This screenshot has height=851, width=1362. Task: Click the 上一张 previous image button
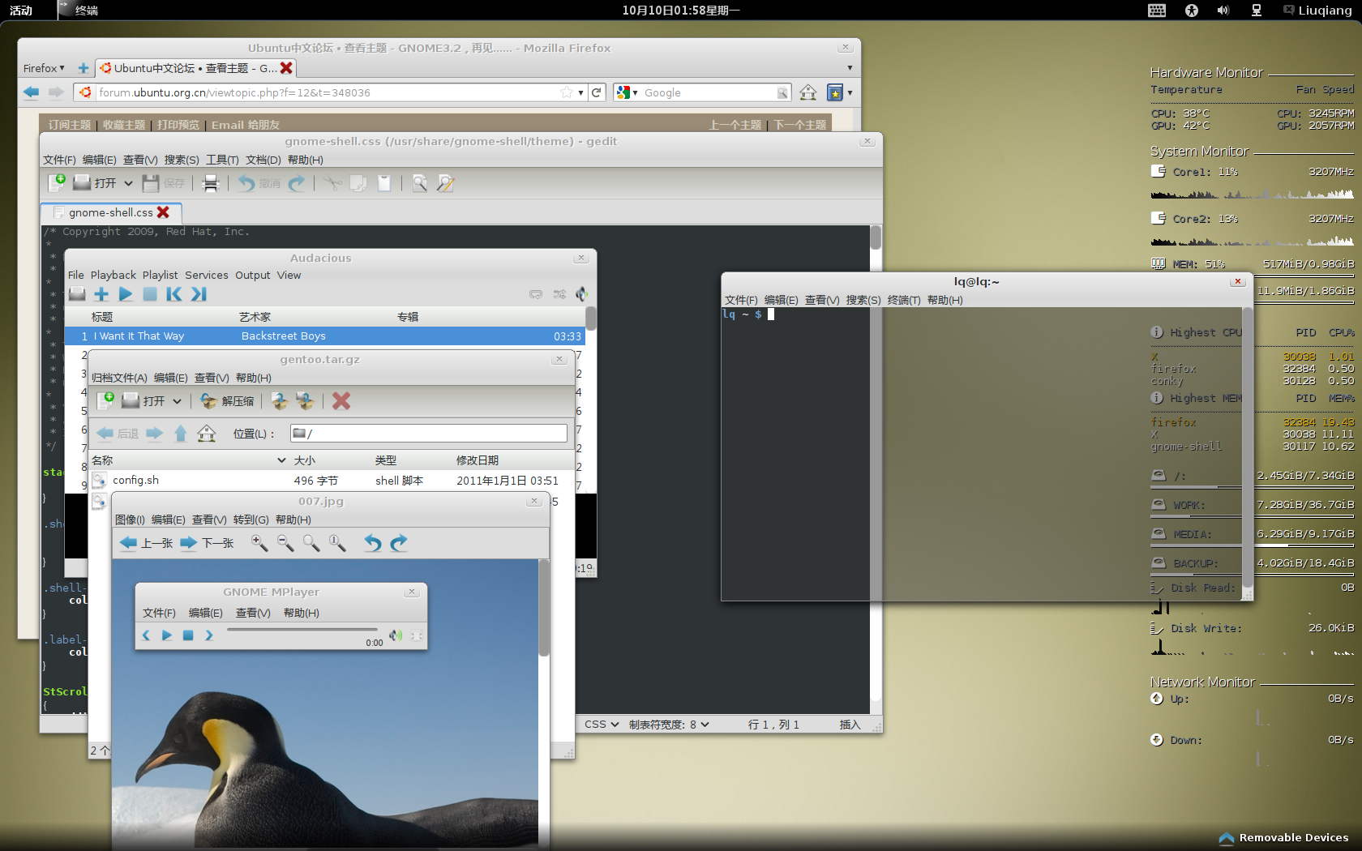[x=146, y=543]
